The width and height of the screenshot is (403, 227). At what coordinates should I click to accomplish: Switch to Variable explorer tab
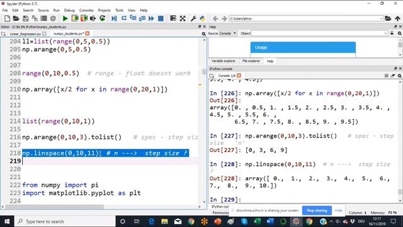click(224, 61)
